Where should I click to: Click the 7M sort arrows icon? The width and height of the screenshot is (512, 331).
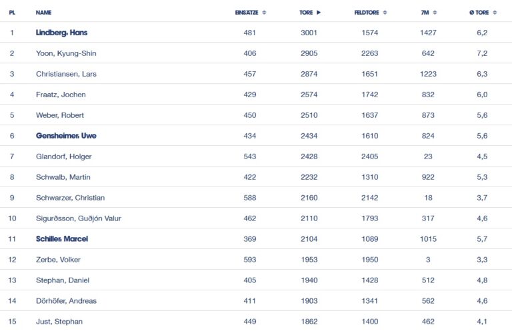click(435, 13)
